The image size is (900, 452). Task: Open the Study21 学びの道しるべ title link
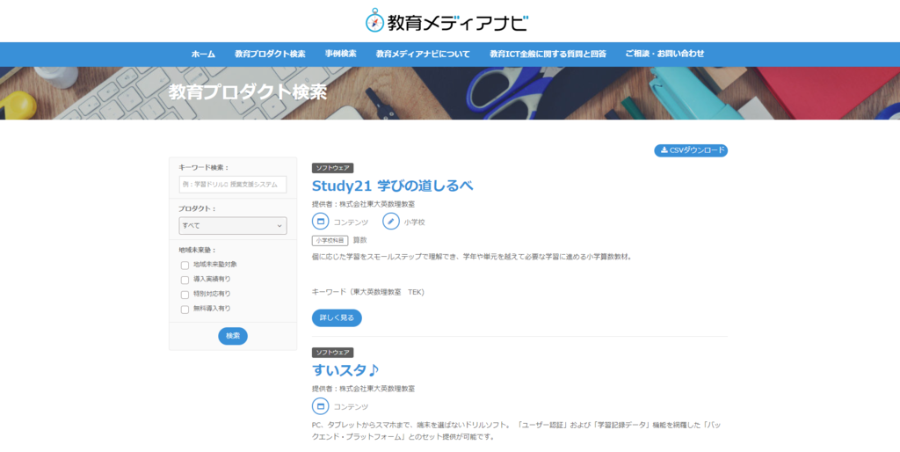coord(392,186)
